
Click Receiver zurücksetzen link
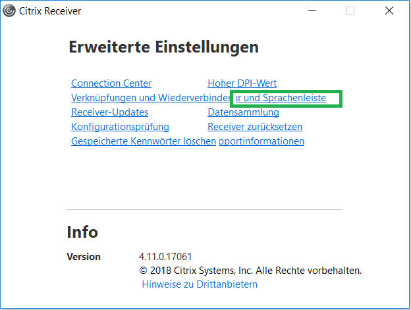[255, 127]
